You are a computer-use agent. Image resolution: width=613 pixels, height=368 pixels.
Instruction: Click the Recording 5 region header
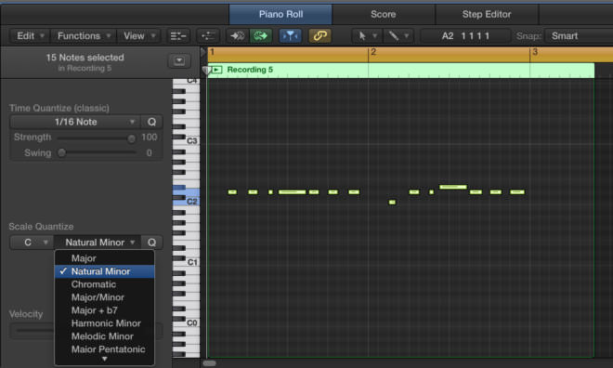tap(400, 70)
